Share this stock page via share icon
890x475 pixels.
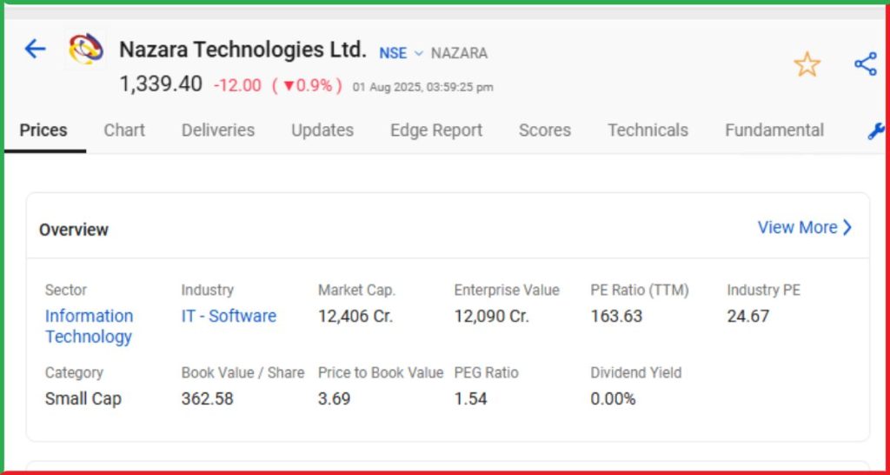click(x=865, y=64)
